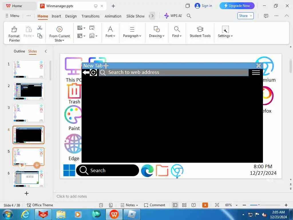
Task: Click the plus new-tab icon on the slide
Action: point(106,66)
